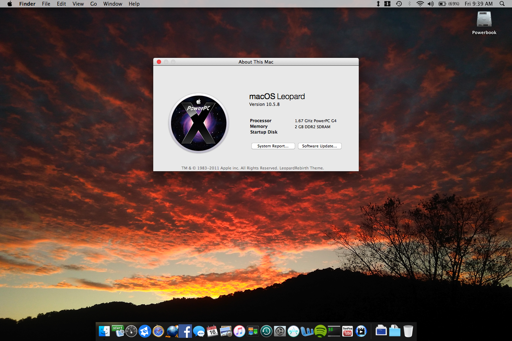This screenshot has height=341, width=512.
Task: Launch Safari compass icon in Dock
Action: pos(158,331)
